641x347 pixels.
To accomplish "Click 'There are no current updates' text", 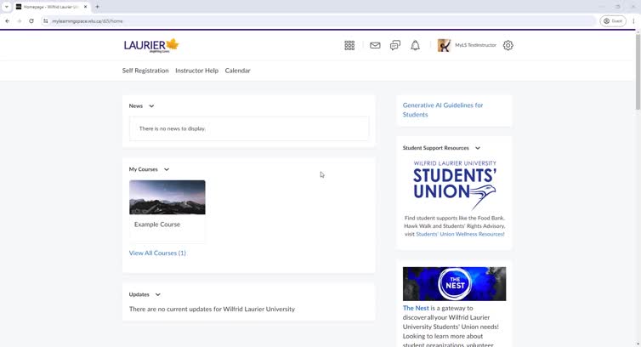I will click(212, 309).
